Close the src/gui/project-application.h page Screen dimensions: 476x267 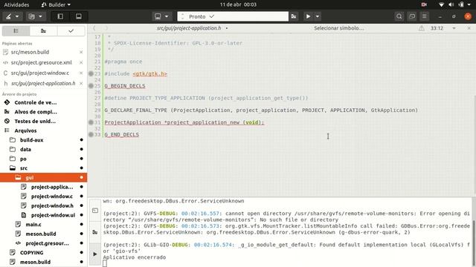pyautogui.click(x=81, y=83)
